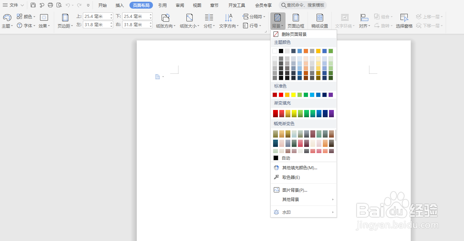
Task: Open the 选择窗格 selection pane
Action: pyautogui.click(x=404, y=21)
